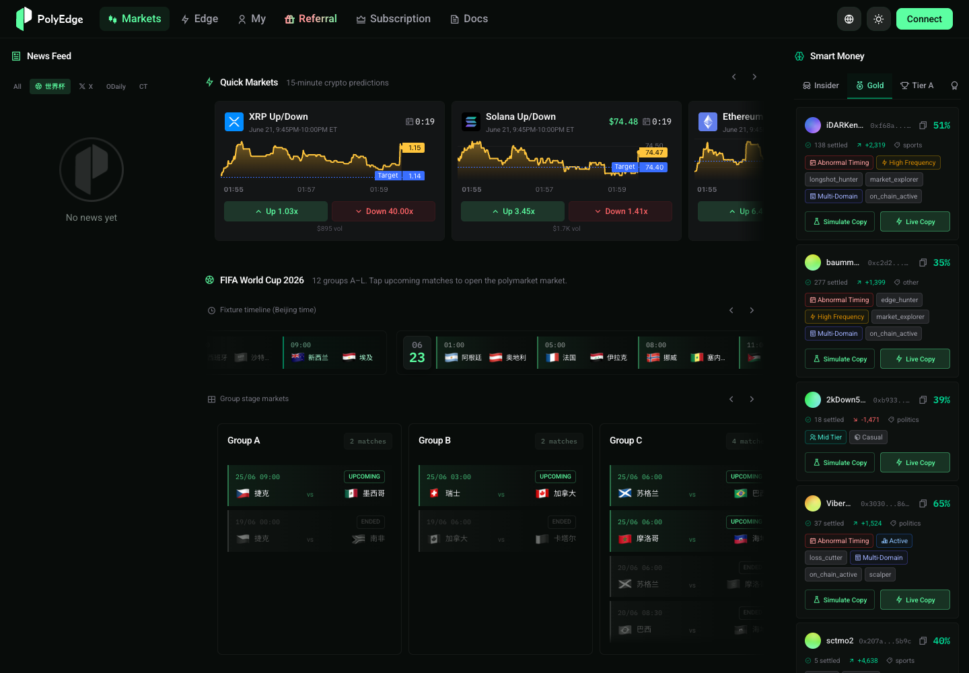Click the Fixture timeline clock icon
Image resolution: width=969 pixels, height=673 pixels.
211,310
